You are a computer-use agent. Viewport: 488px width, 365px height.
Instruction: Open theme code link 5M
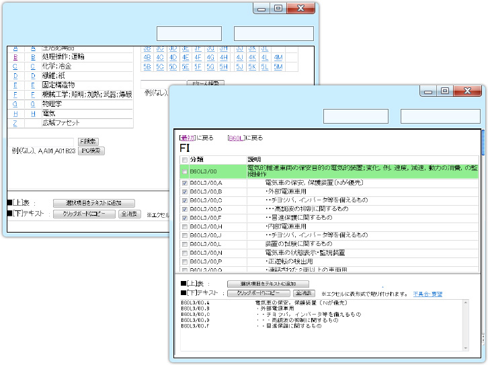coord(278,67)
